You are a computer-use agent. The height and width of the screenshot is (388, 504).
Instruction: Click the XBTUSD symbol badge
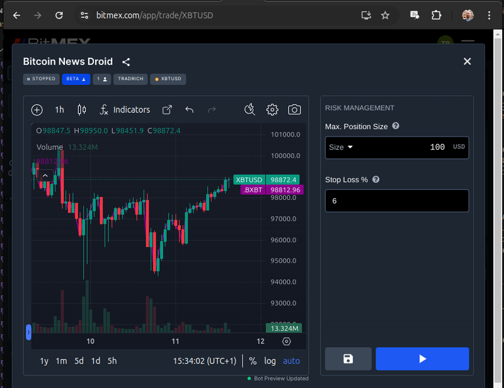[168, 79]
